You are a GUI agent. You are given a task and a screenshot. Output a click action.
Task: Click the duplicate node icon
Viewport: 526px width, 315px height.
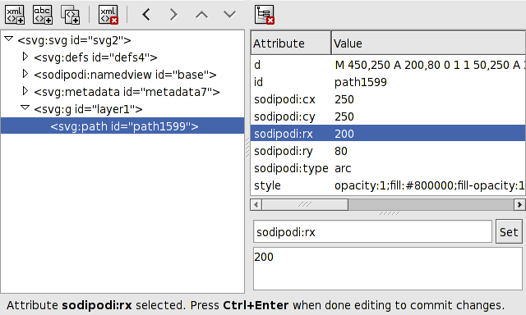[70, 15]
